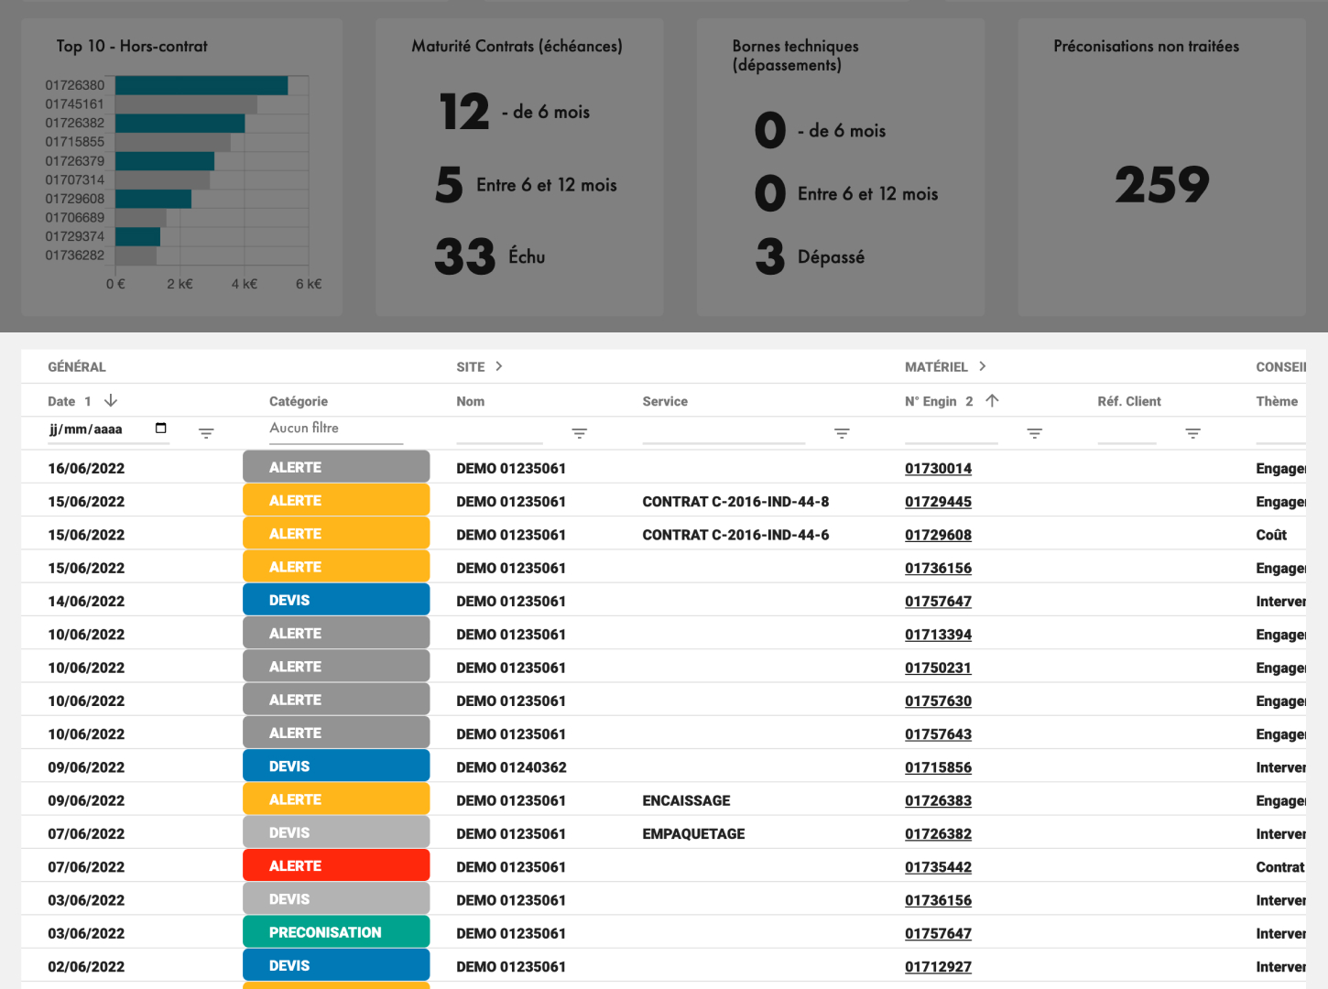Screen dimensions: 1328x989
Task: Open filter menu for Service column
Action: click(842, 433)
